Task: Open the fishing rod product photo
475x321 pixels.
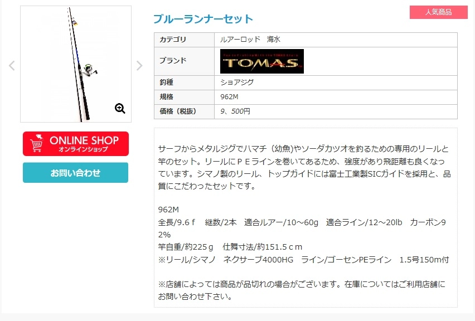Action: (x=76, y=64)
